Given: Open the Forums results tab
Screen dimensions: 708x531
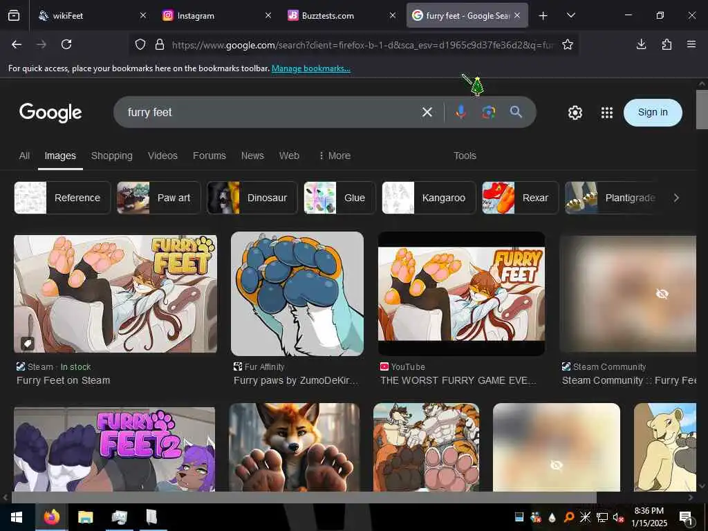Looking at the screenshot, I should [x=209, y=156].
